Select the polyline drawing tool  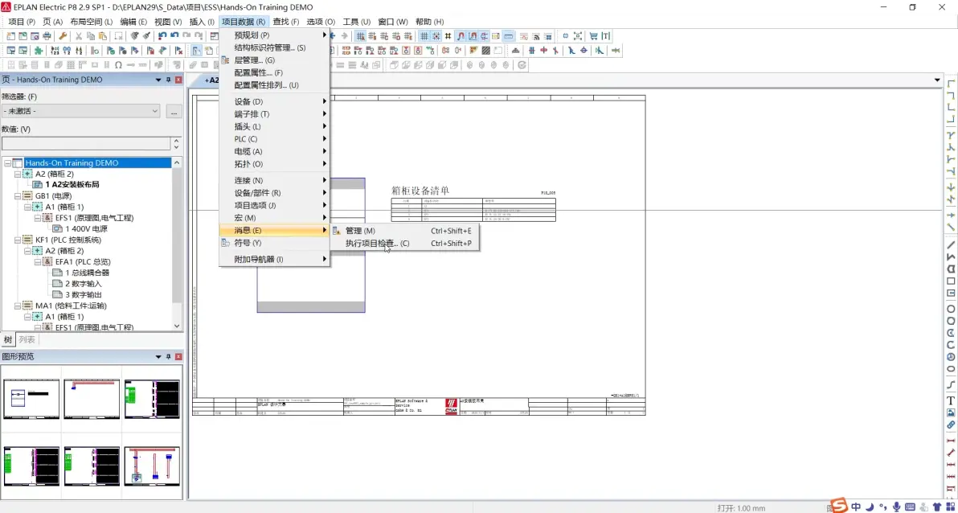point(951,256)
